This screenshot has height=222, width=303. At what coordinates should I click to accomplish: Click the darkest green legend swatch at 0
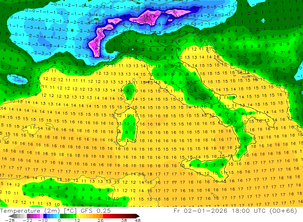[62, 216]
